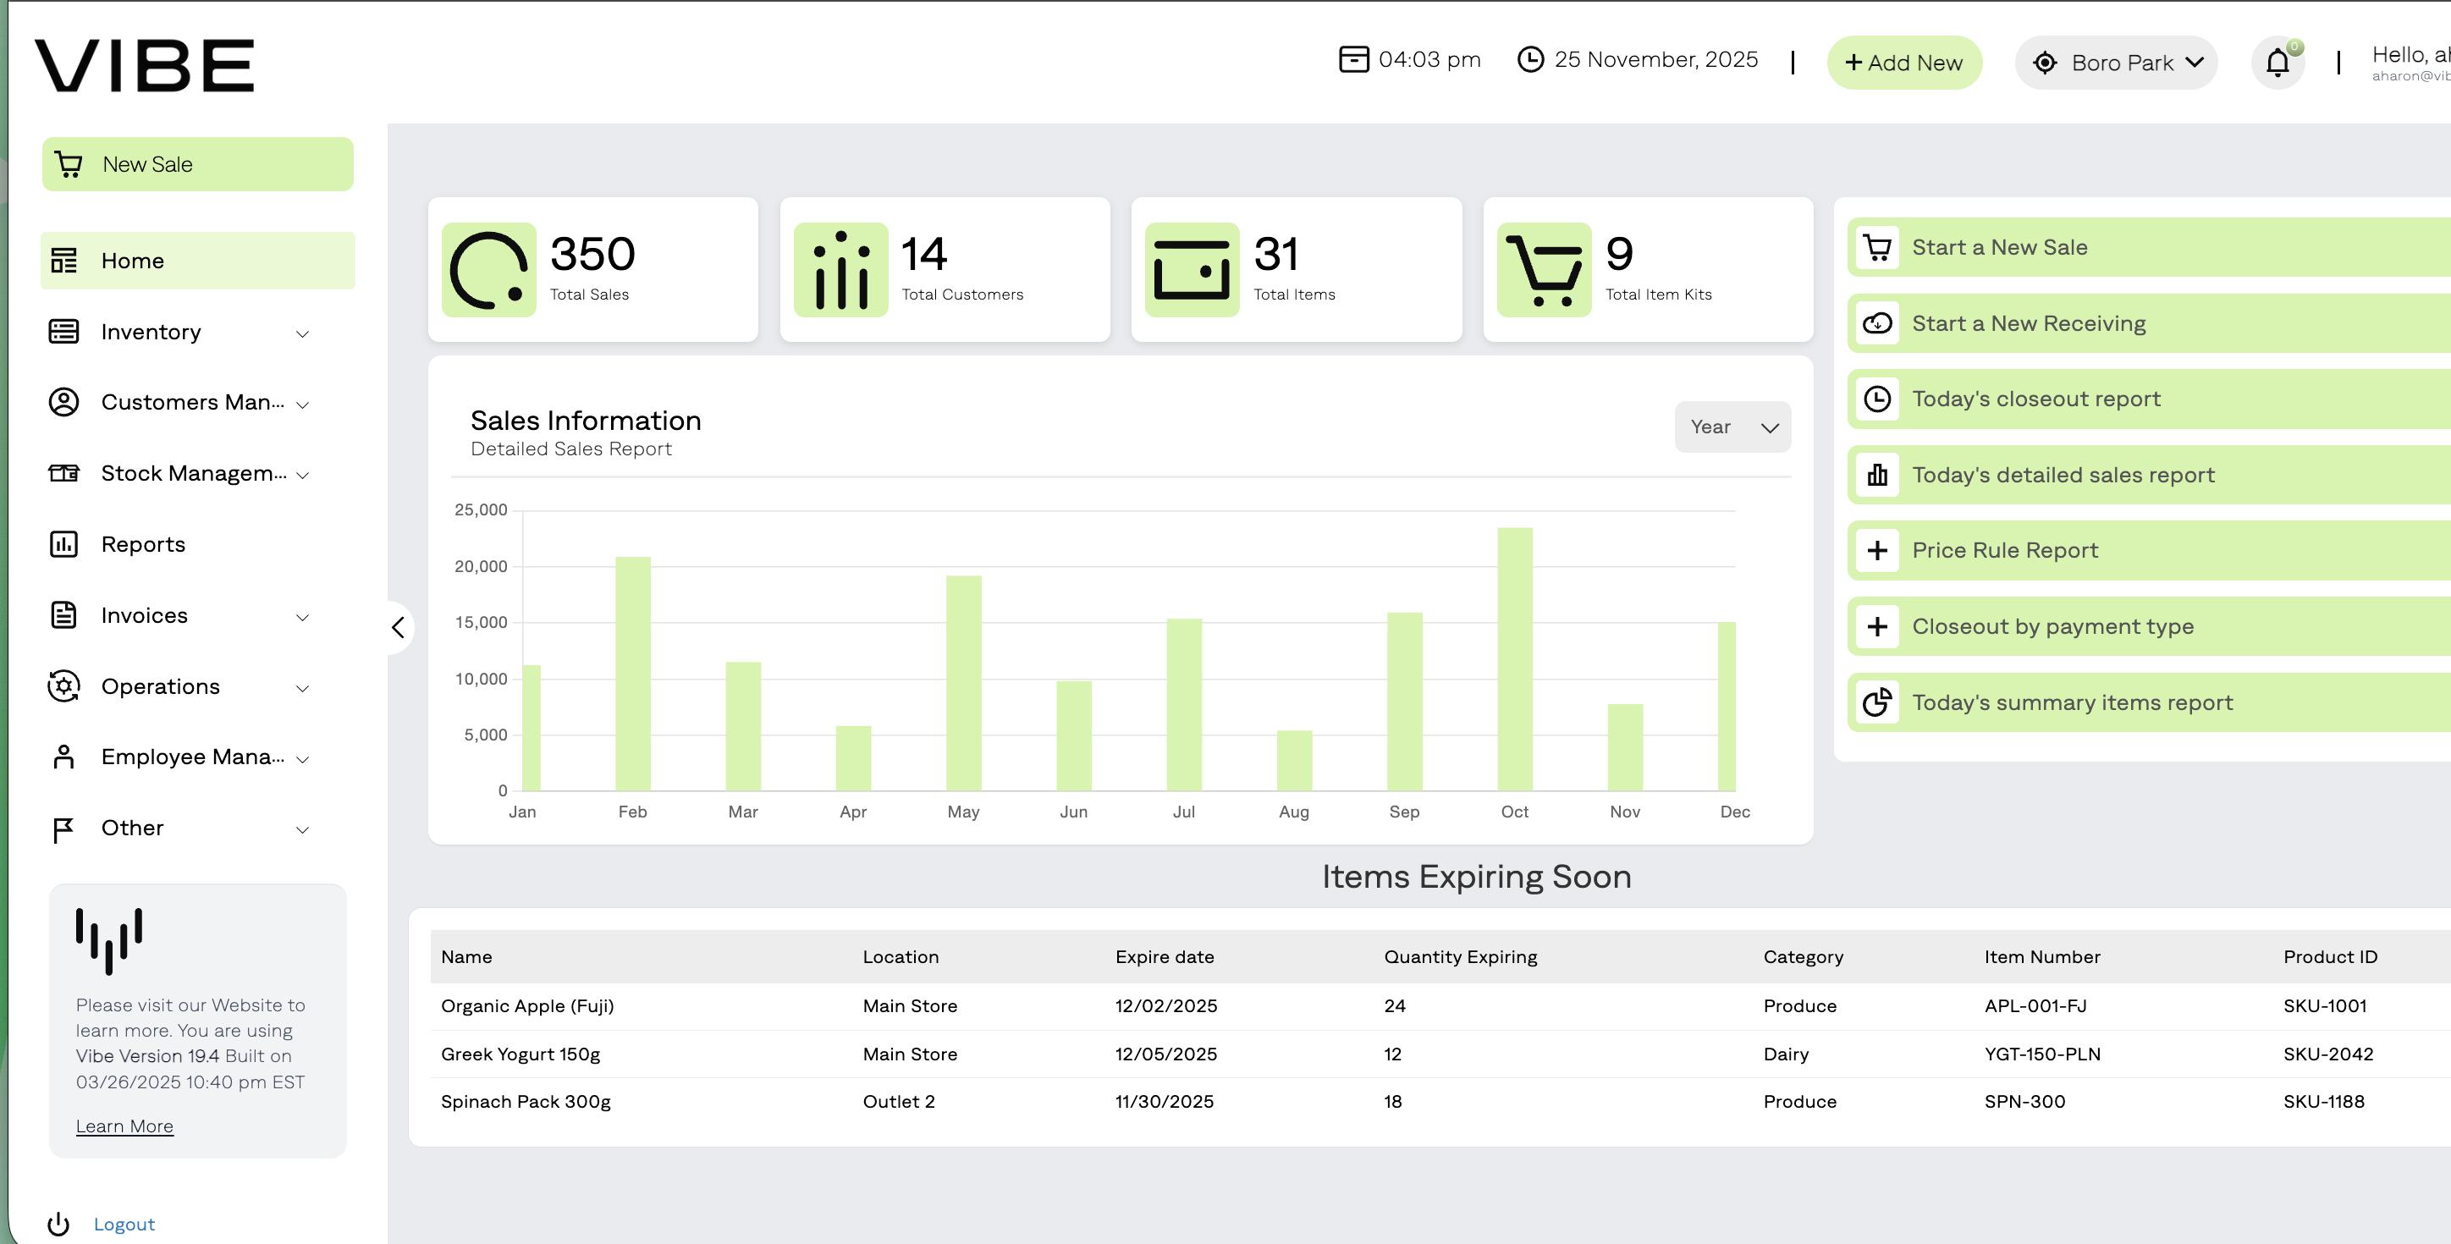Click the Home icon in sidebar
This screenshot has width=2451, height=1244.
[63, 260]
